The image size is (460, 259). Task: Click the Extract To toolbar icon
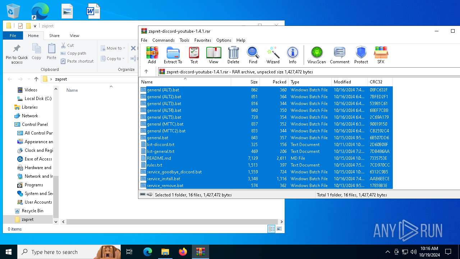[173, 55]
